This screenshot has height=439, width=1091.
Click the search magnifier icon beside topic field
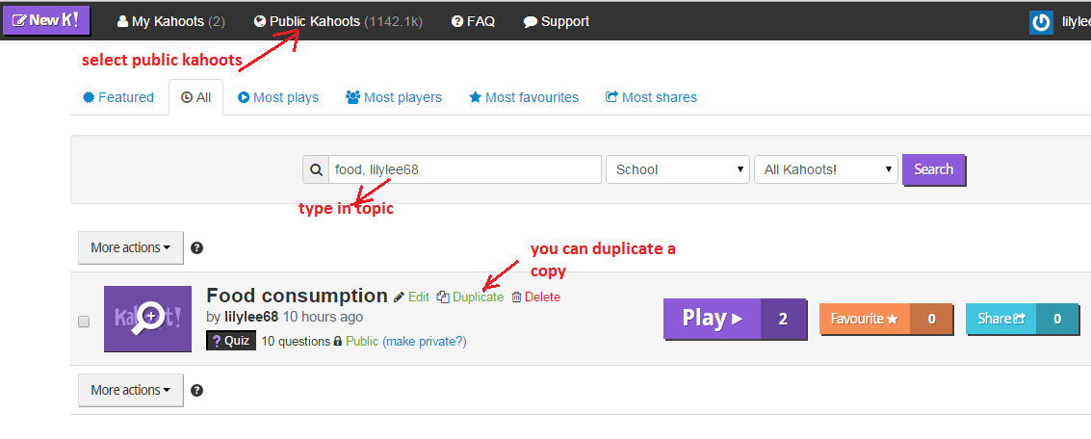[x=316, y=169]
